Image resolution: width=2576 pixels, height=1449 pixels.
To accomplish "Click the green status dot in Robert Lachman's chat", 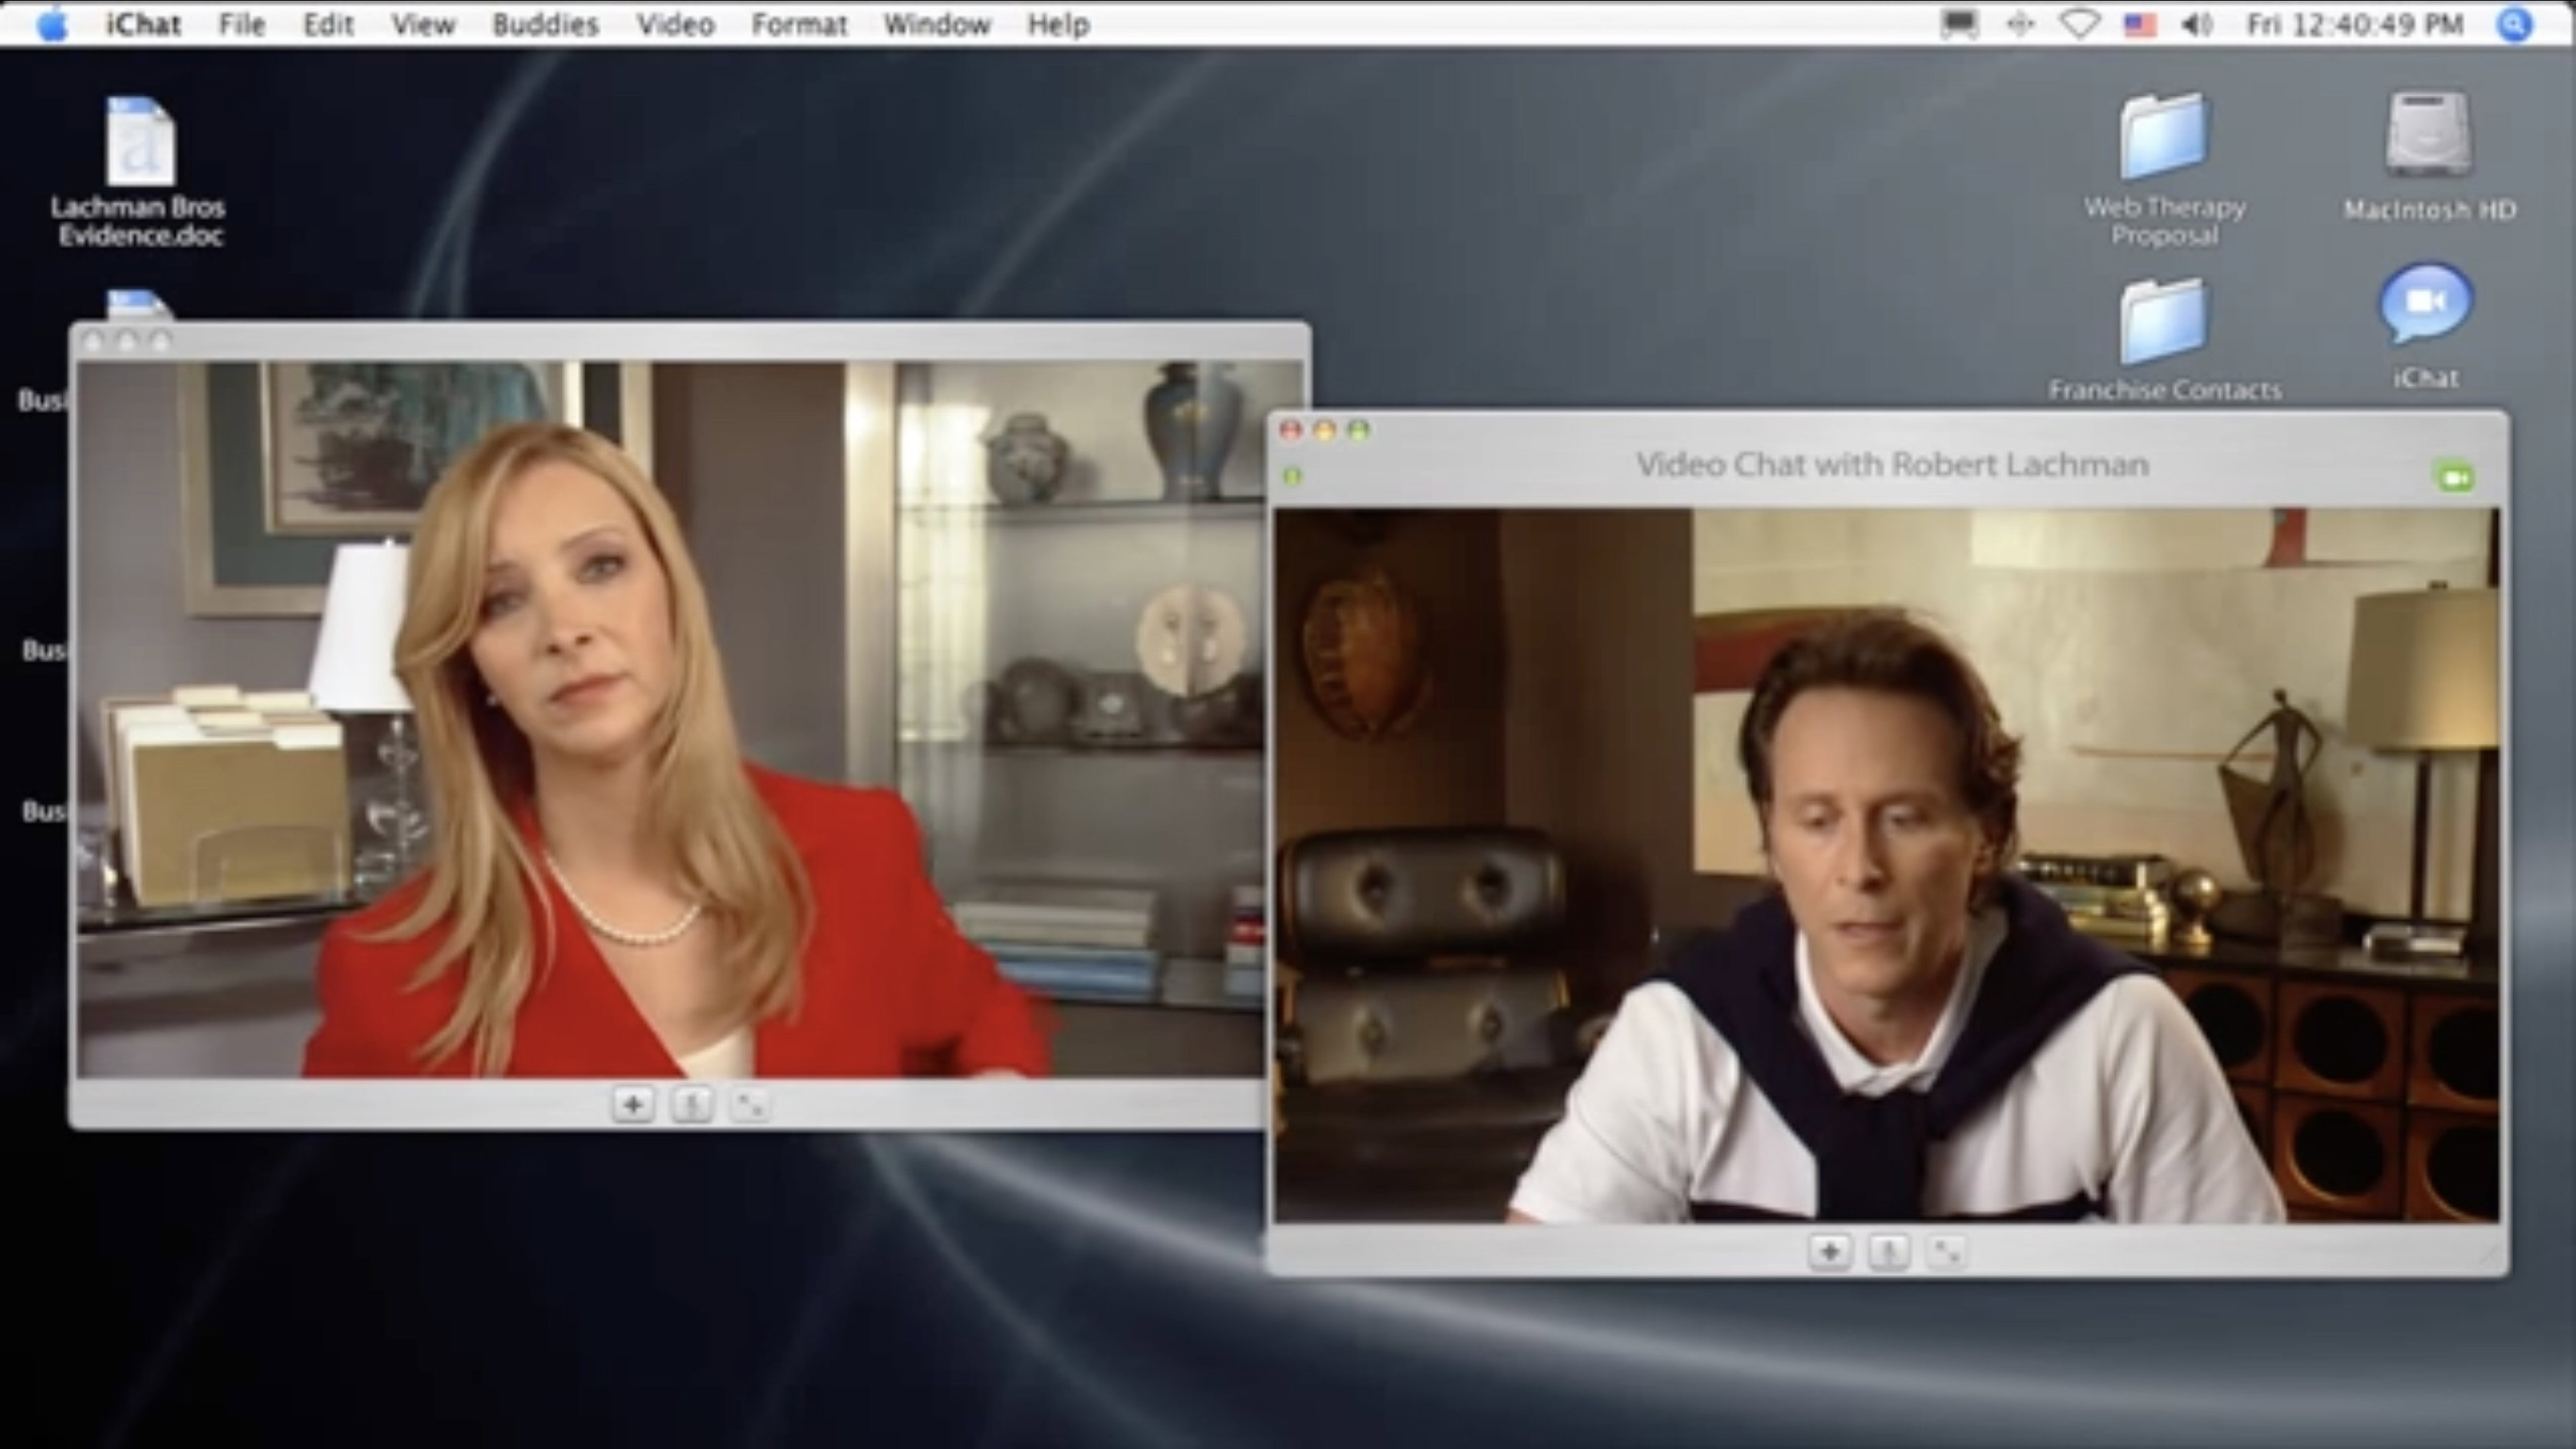I will (1293, 476).
